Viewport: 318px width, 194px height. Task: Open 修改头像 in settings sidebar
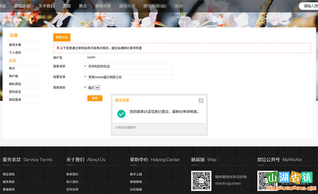[x=15, y=45]
